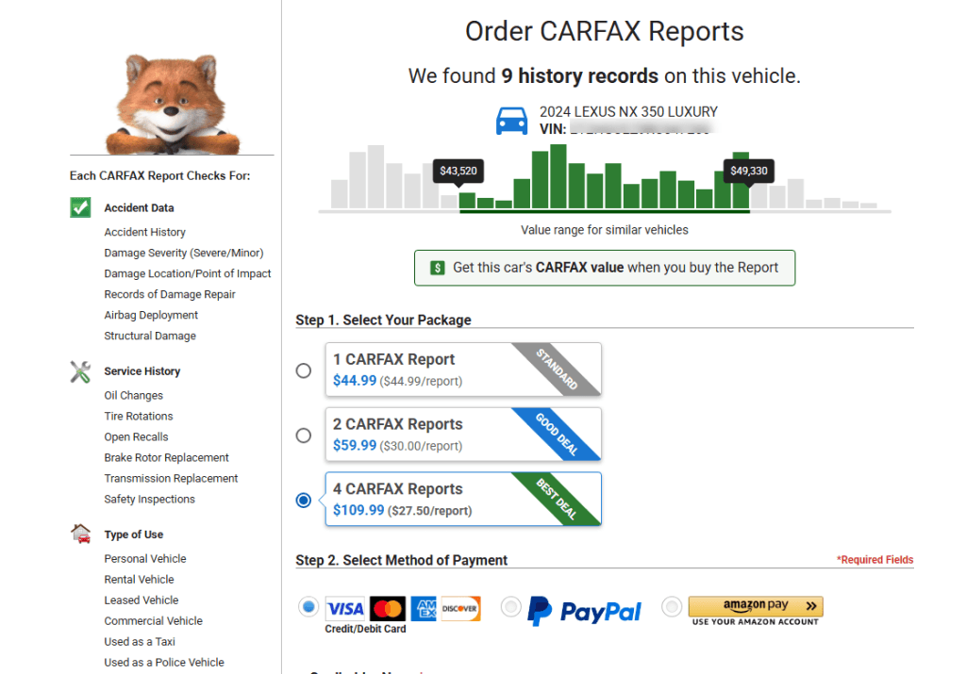Click the Accident History item
The width and height of the screenshot is (966, 674).
144,232
